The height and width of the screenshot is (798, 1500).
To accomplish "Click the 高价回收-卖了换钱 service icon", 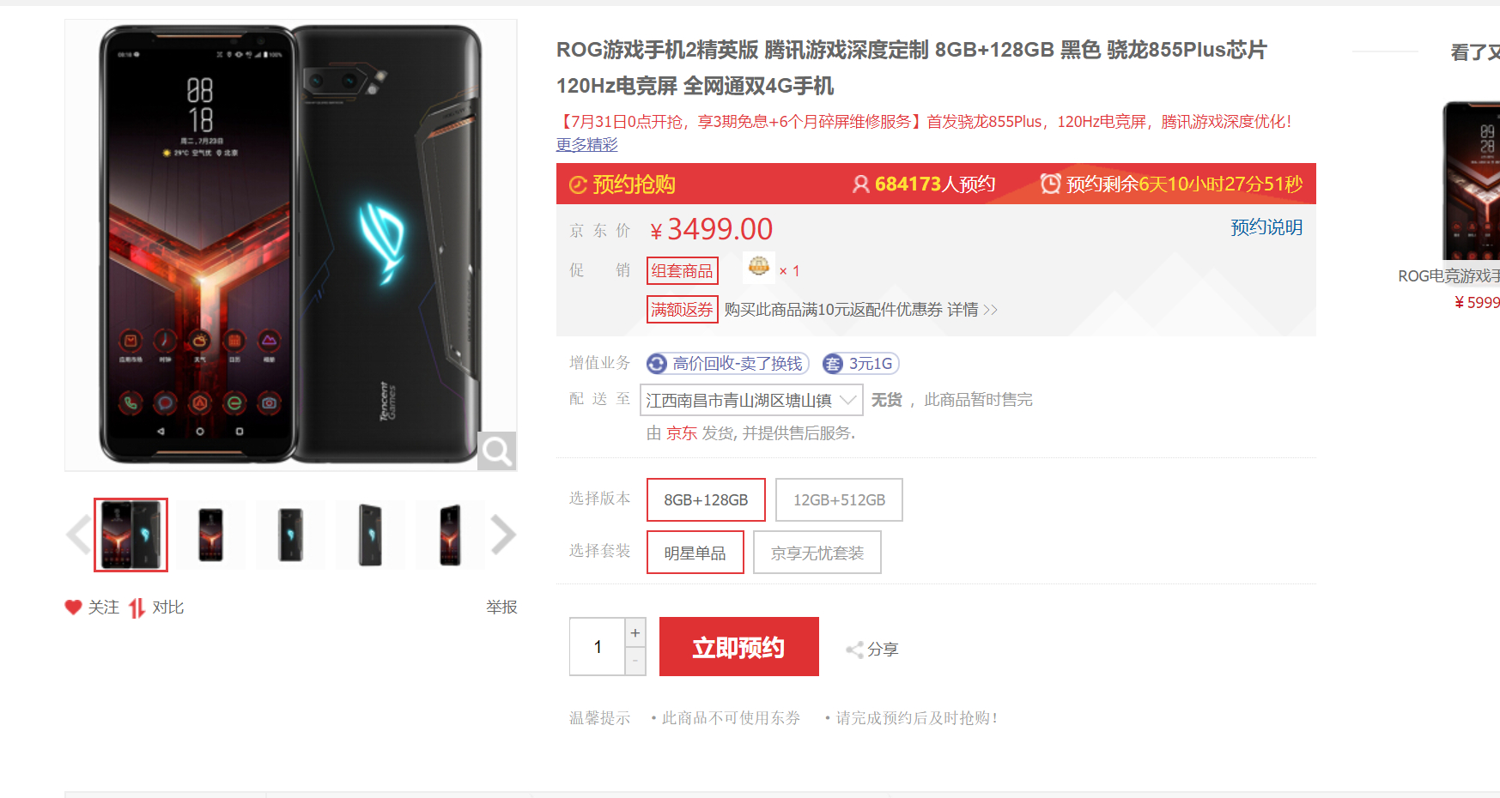I will point(657,364).
